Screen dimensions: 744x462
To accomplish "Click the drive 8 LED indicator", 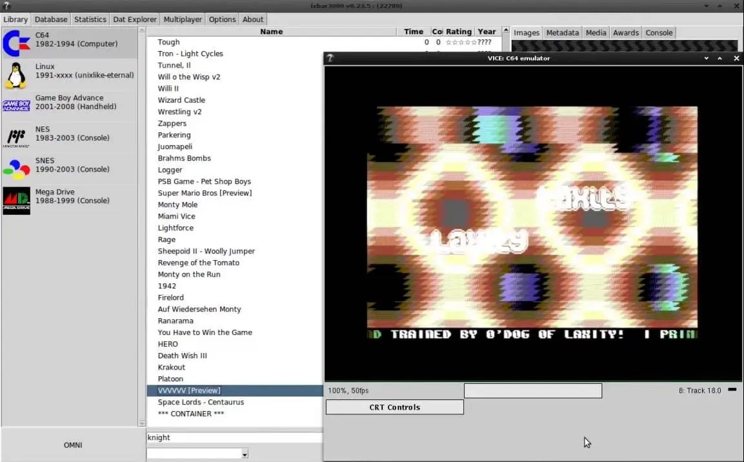I will click(732, 390).
